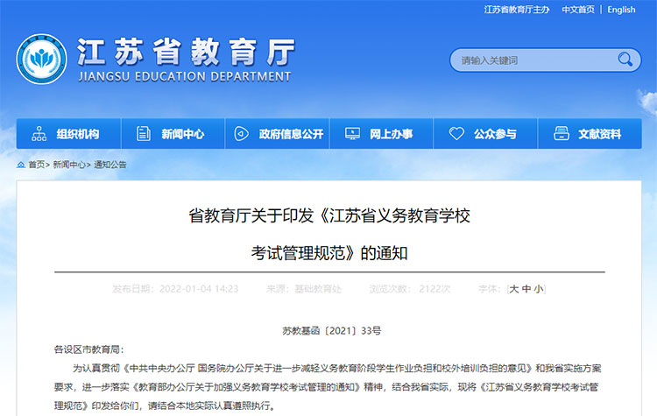Click the home icon in breadcrumb

[21, 165]
